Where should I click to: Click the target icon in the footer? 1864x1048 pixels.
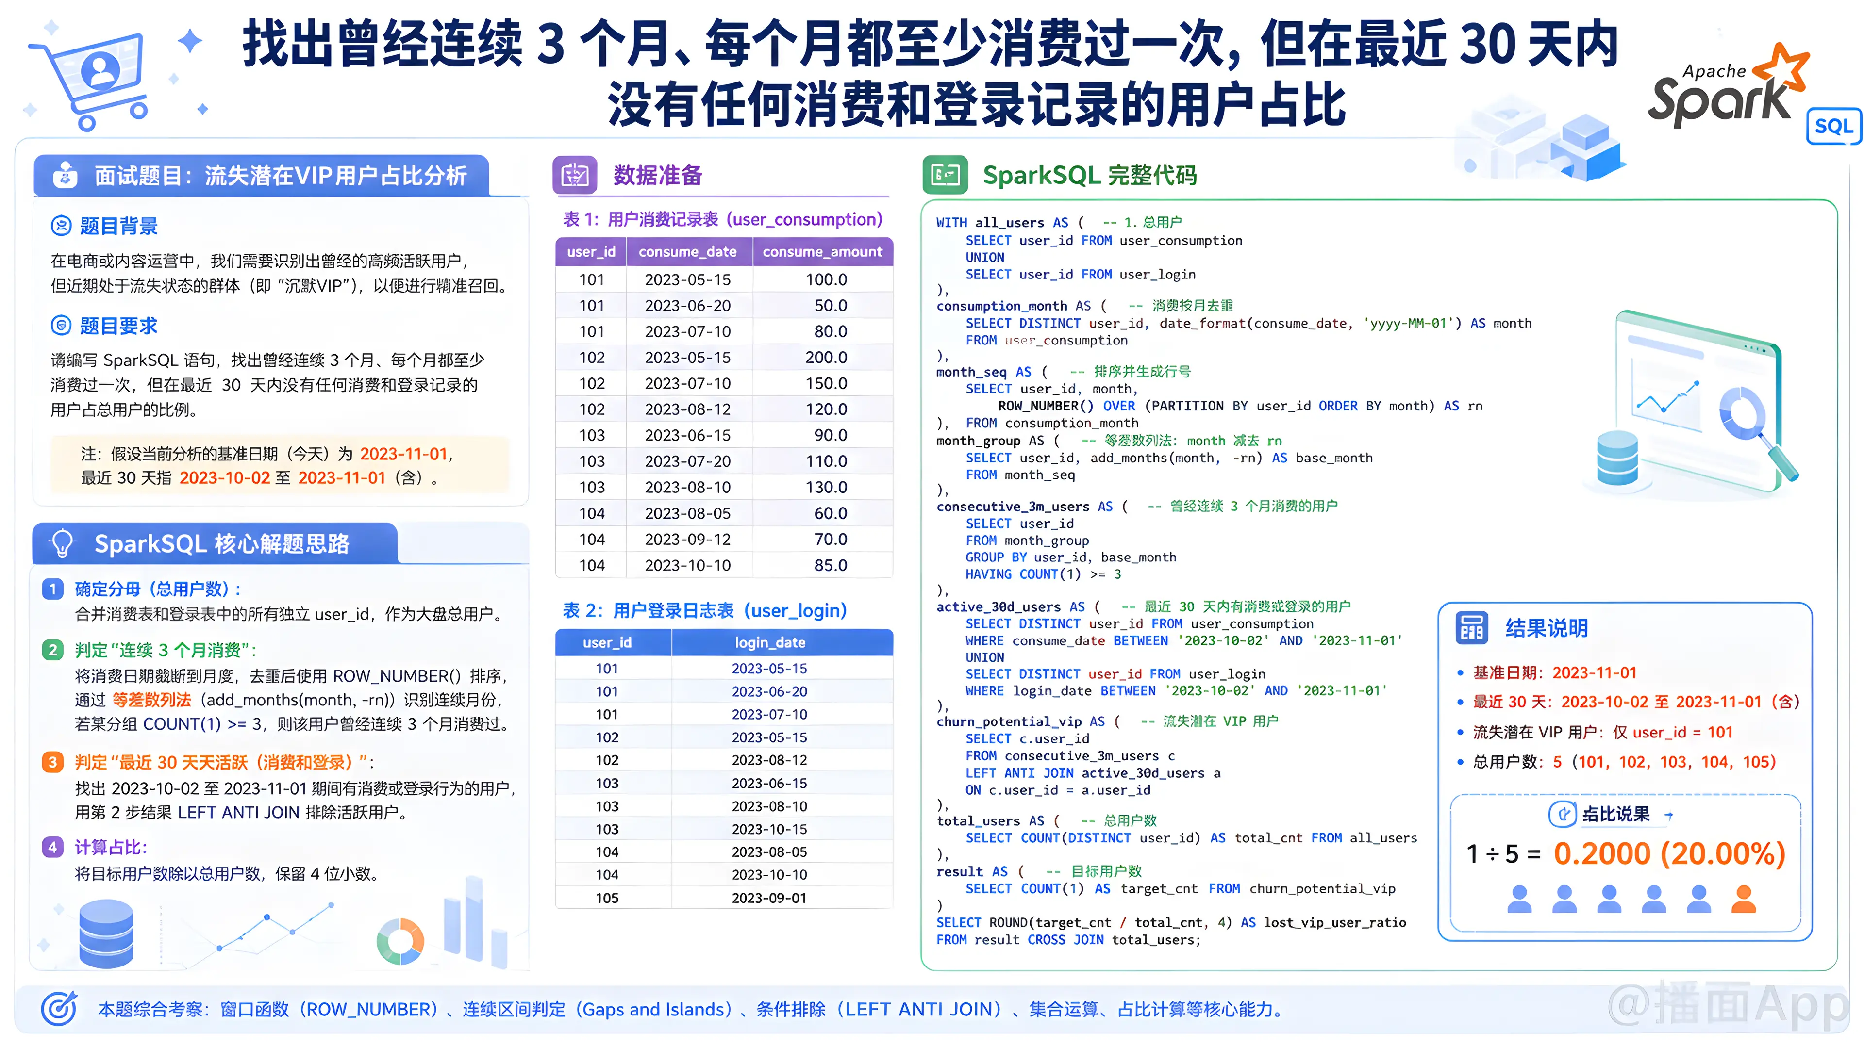(59, 1008)
